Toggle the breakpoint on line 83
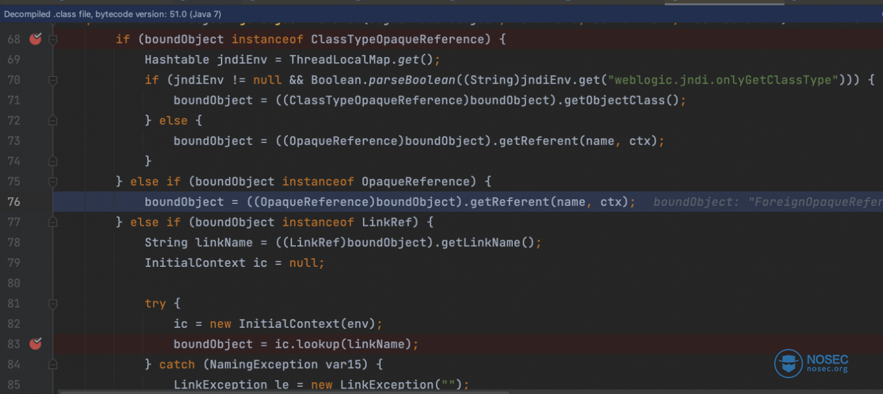883x394 pixels. coord(36,344)
